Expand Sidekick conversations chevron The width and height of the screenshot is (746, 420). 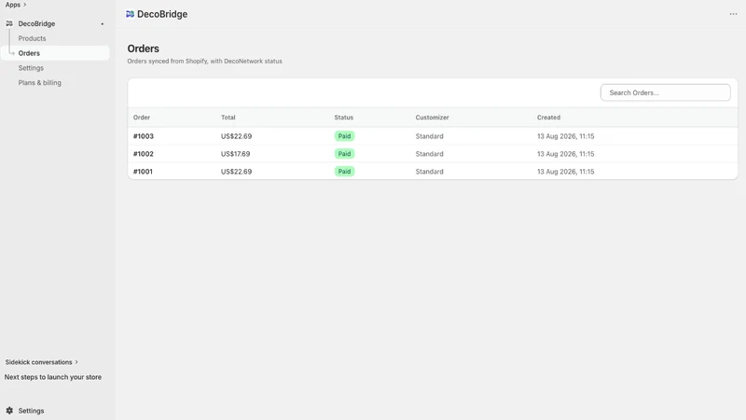[76, 362]
